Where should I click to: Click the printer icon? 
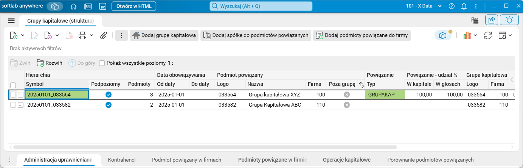click(82, 35)
